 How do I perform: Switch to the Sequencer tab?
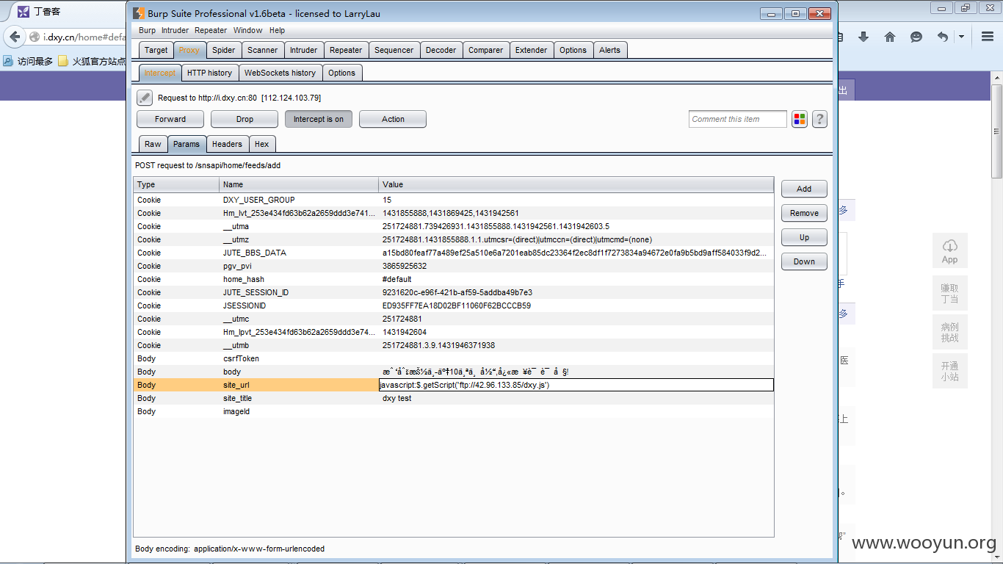394,50
